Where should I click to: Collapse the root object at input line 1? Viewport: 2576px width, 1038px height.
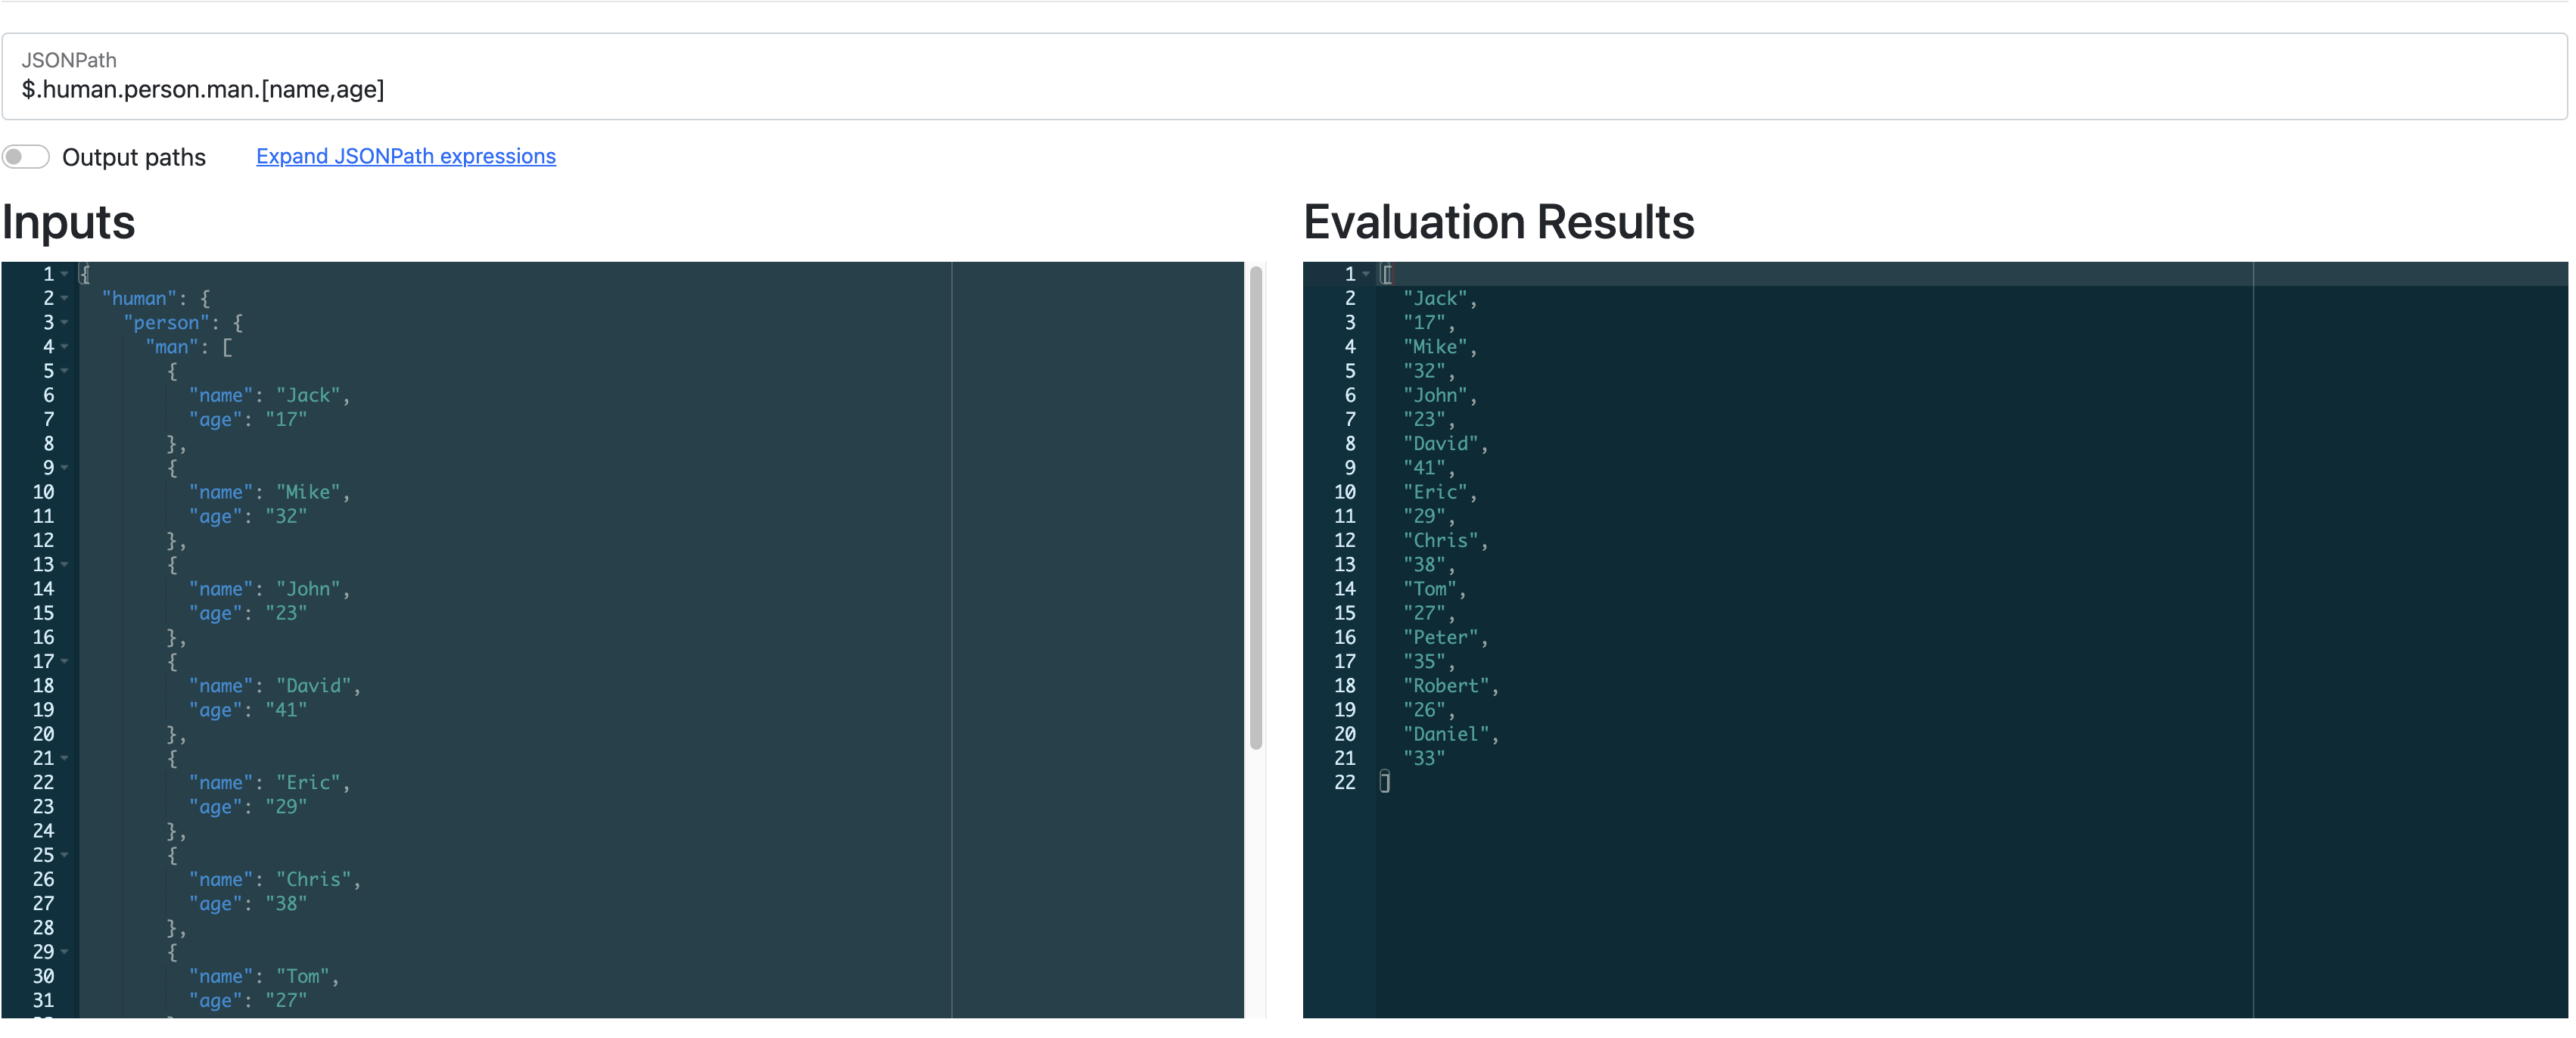65,274
